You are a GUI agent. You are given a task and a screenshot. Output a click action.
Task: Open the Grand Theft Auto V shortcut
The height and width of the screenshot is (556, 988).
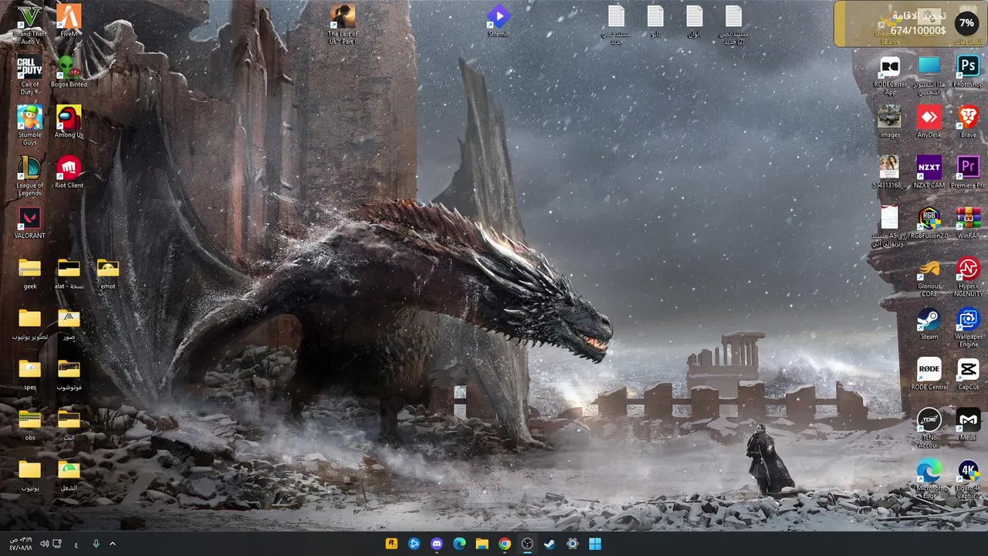pos(30,23)
